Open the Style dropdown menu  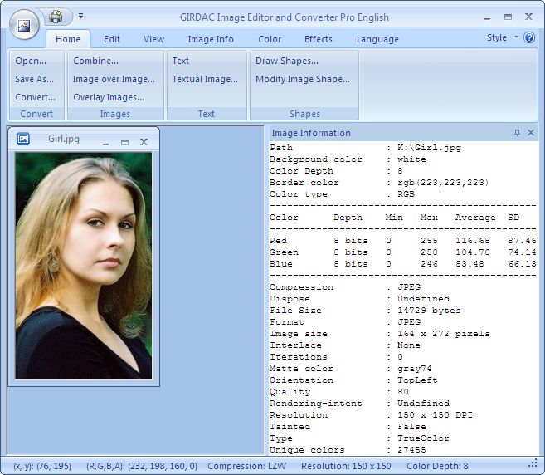click(502, 37)
